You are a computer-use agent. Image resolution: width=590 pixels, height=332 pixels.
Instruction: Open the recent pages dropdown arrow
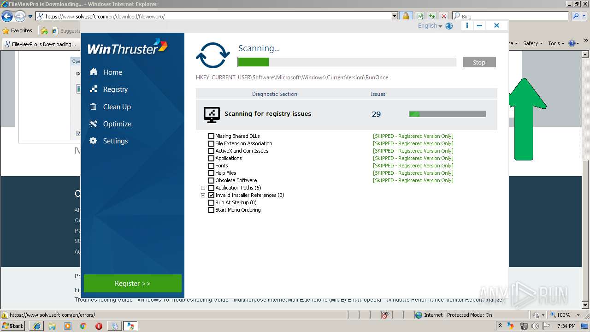tap(30, 16)
